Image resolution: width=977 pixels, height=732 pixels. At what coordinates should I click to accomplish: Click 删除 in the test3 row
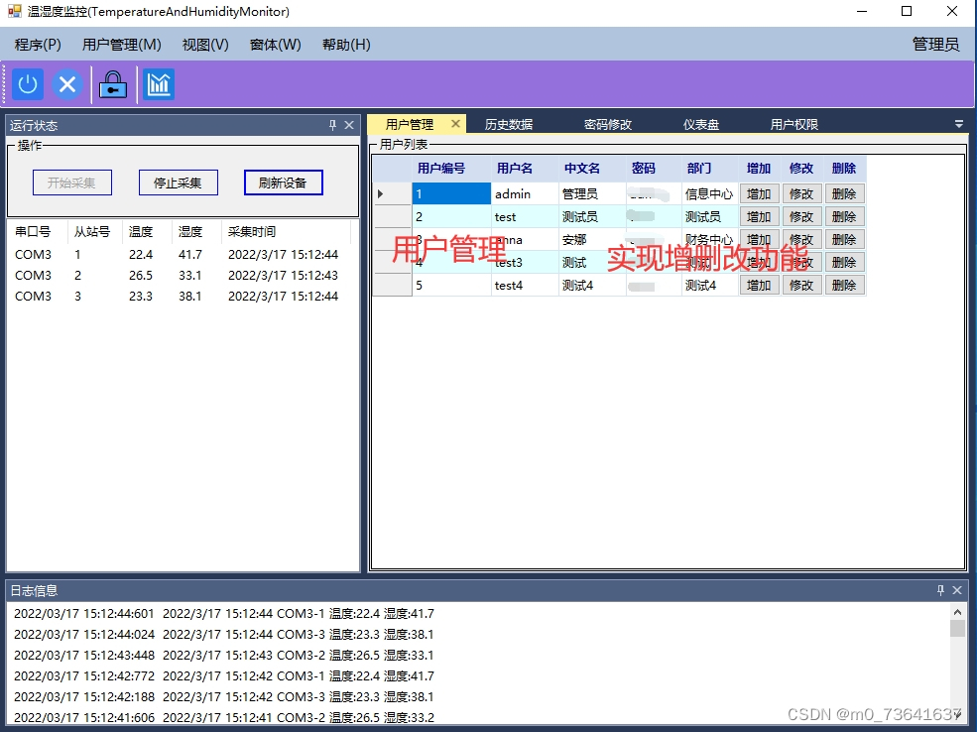coord(844,262)
